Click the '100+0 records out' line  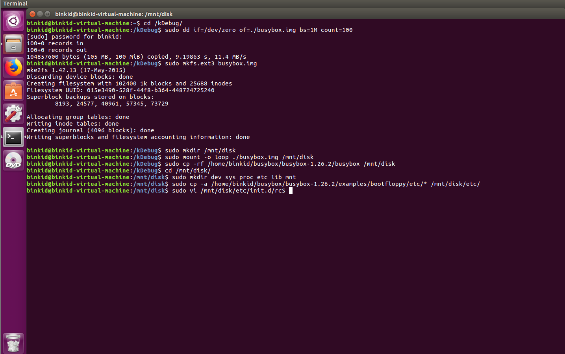click(x=57, y=50)
